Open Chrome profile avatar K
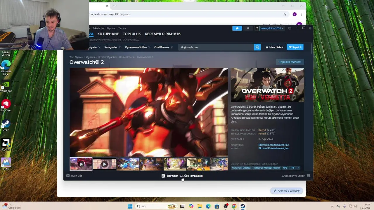The image size is (374, 210). pos(295,14)
